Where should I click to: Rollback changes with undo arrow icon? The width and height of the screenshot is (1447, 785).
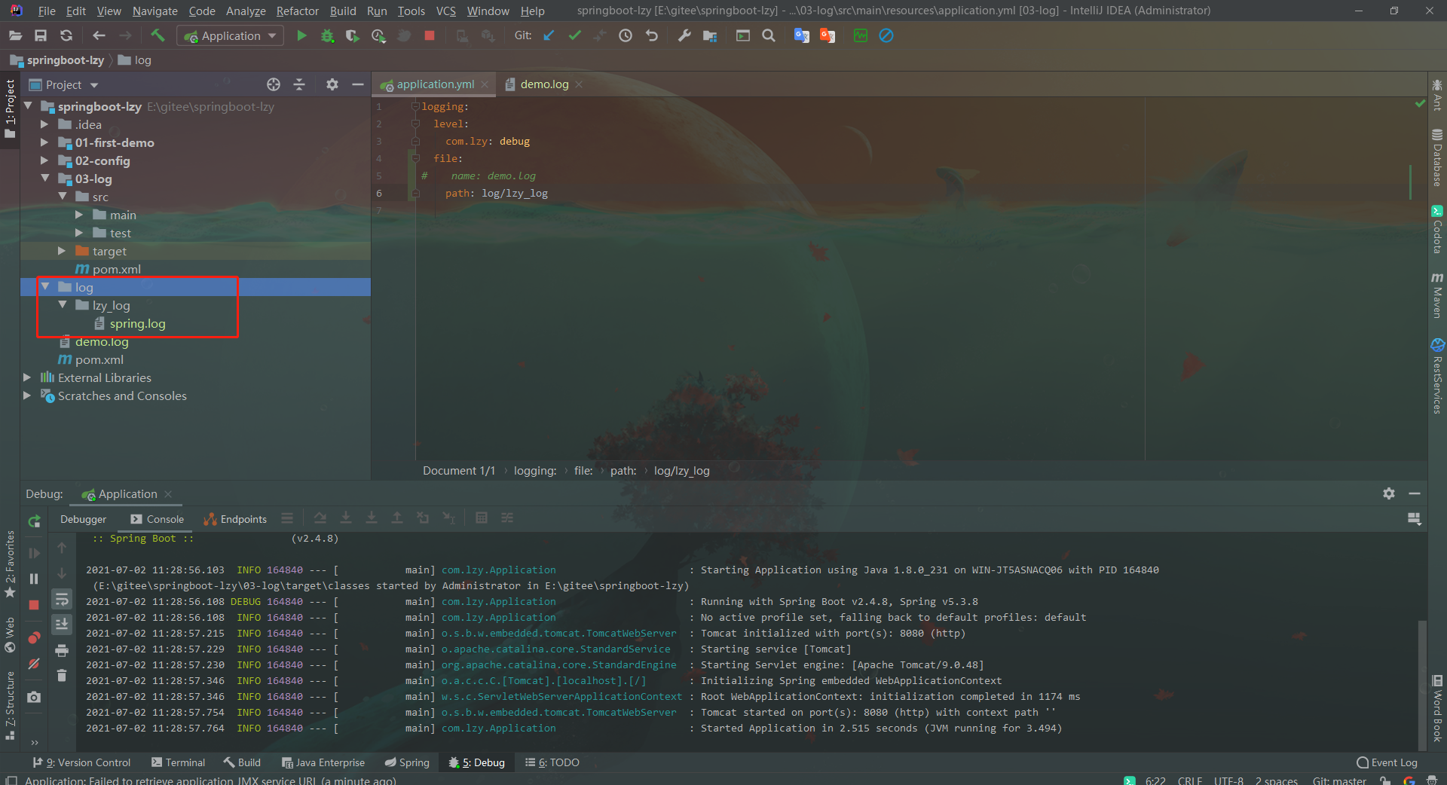point(652,35)
